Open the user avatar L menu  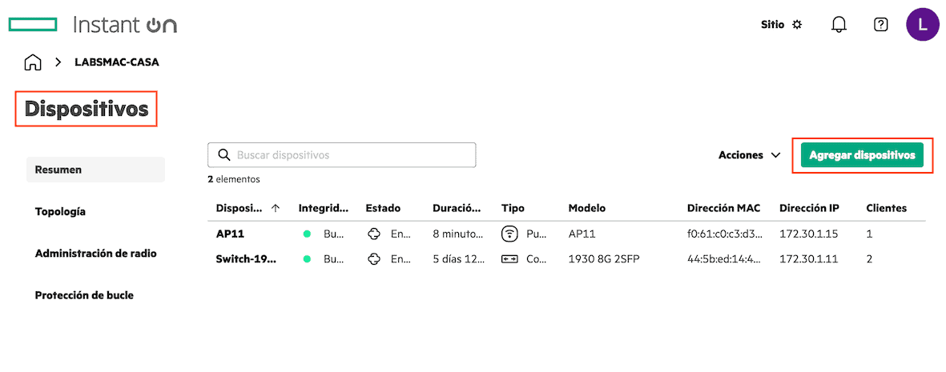pyautogui.click(x=922, y=25)
